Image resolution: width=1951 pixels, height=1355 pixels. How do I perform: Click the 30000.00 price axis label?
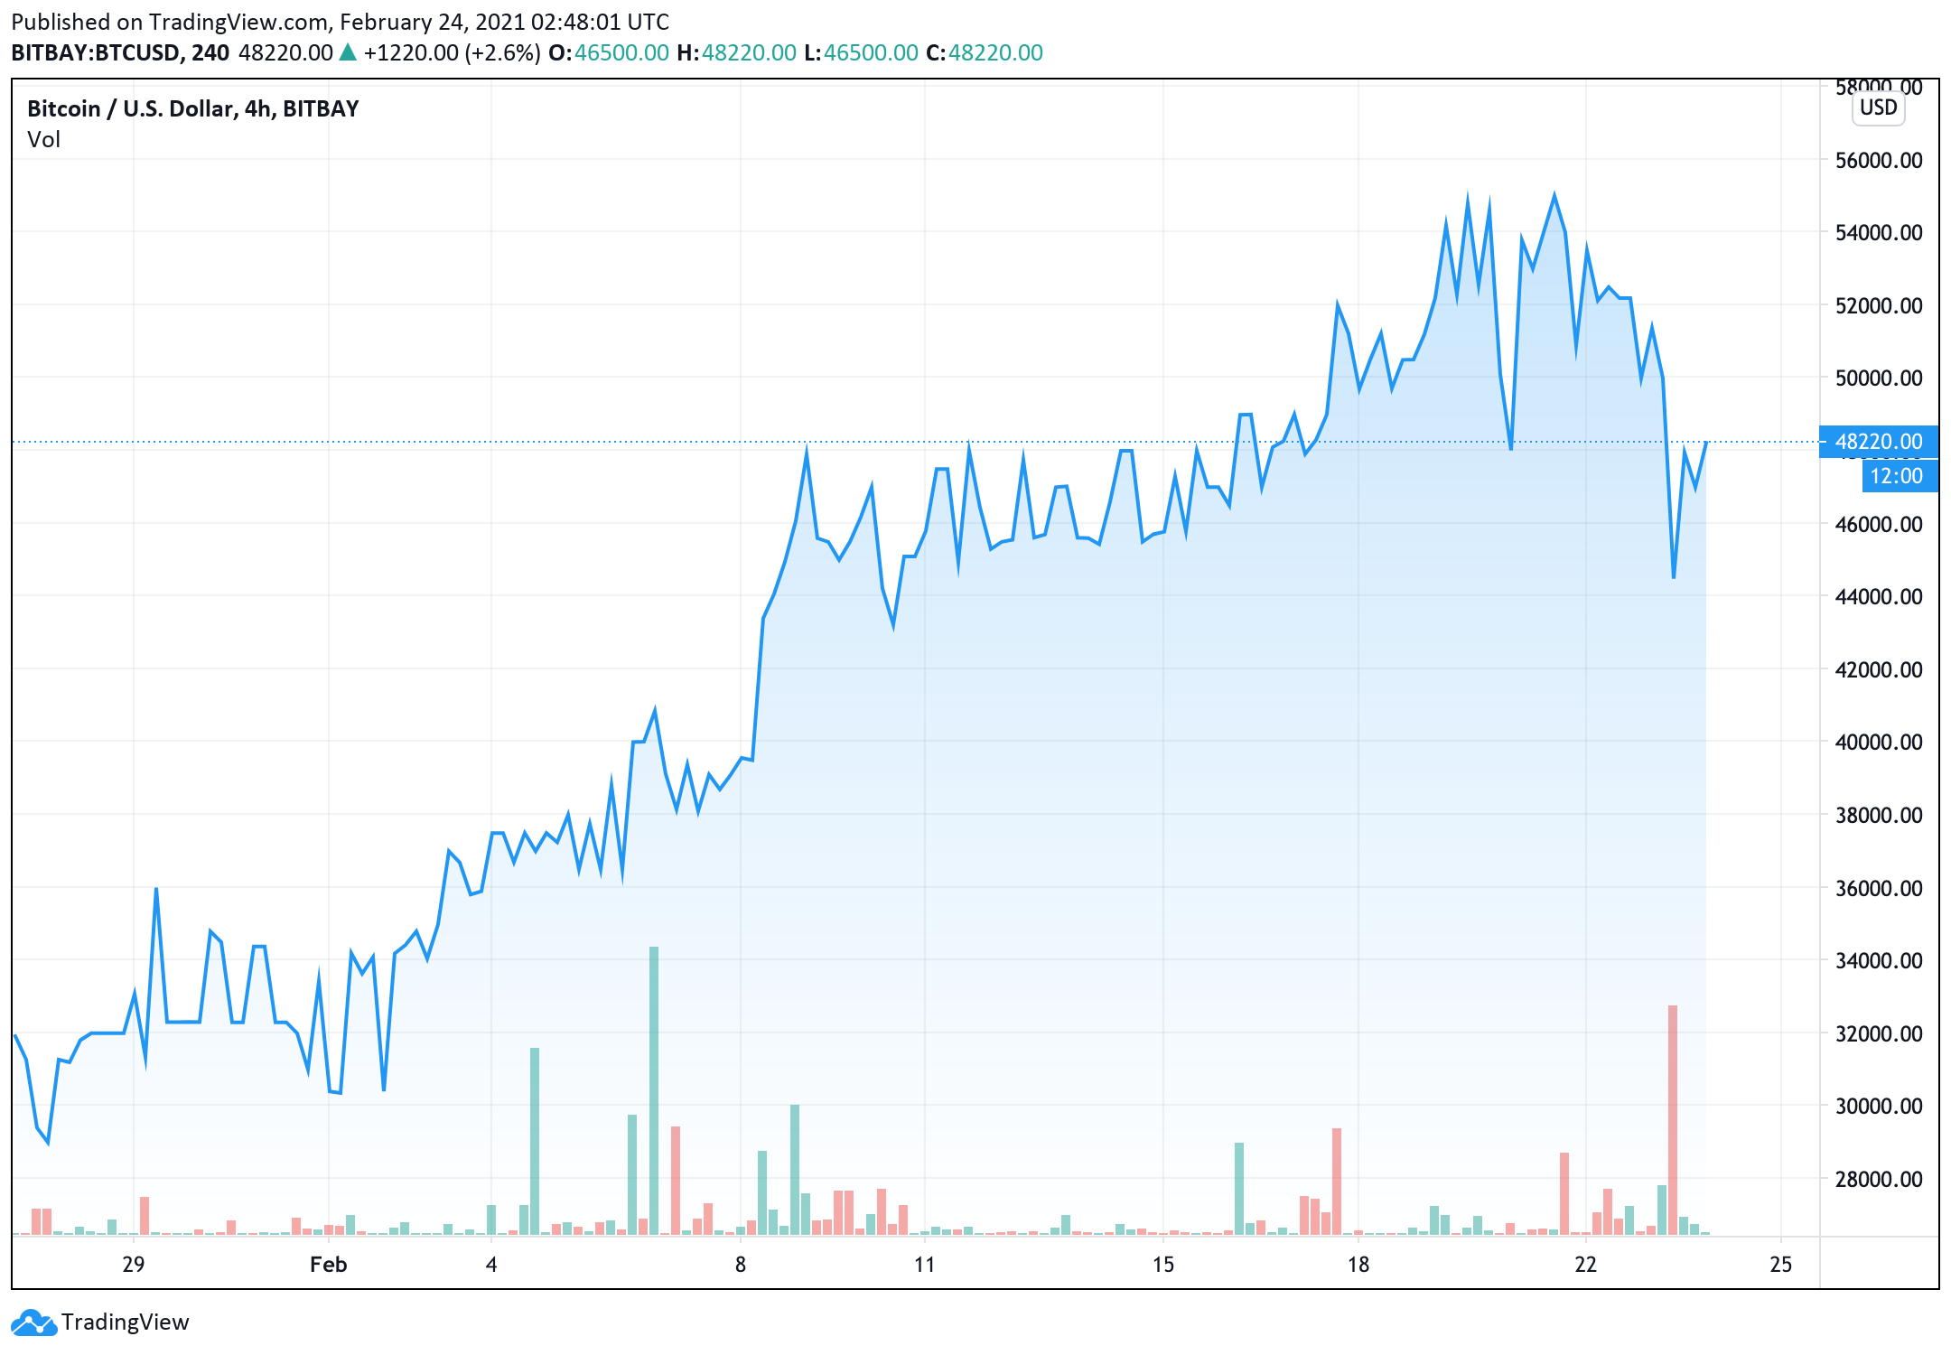(1879, 1106)
